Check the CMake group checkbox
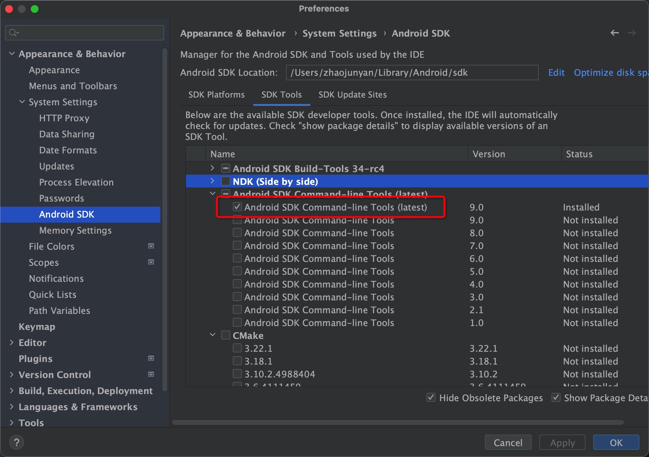 point(226,335)
